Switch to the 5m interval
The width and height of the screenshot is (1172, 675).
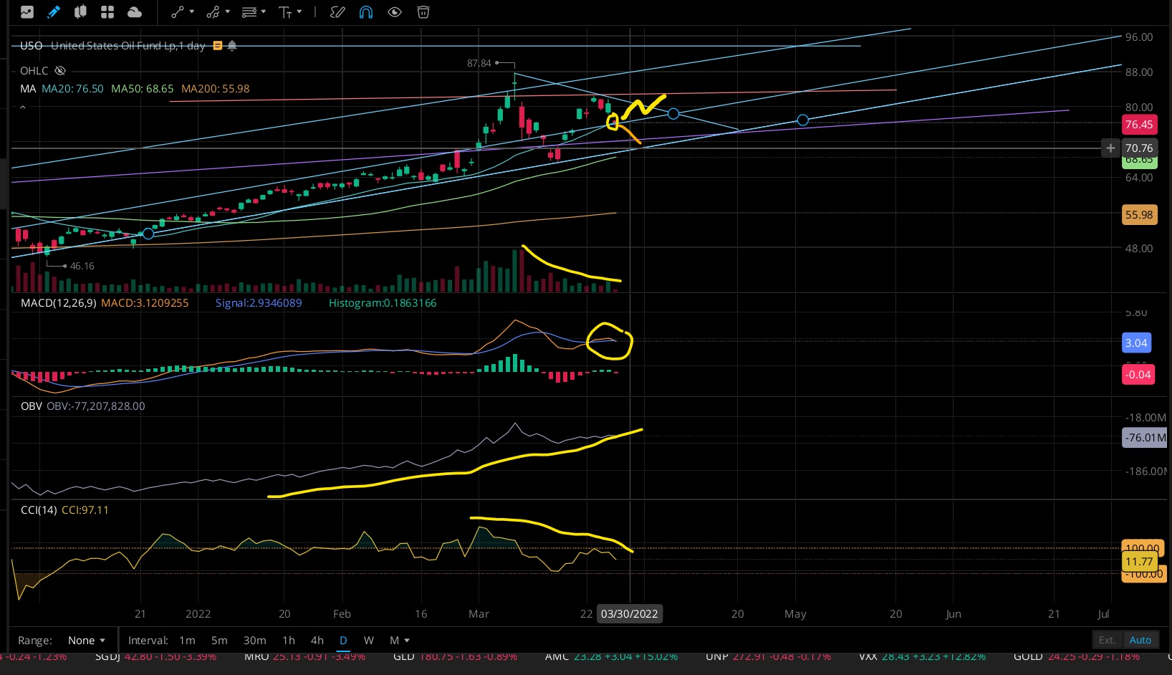coord(219,641)
